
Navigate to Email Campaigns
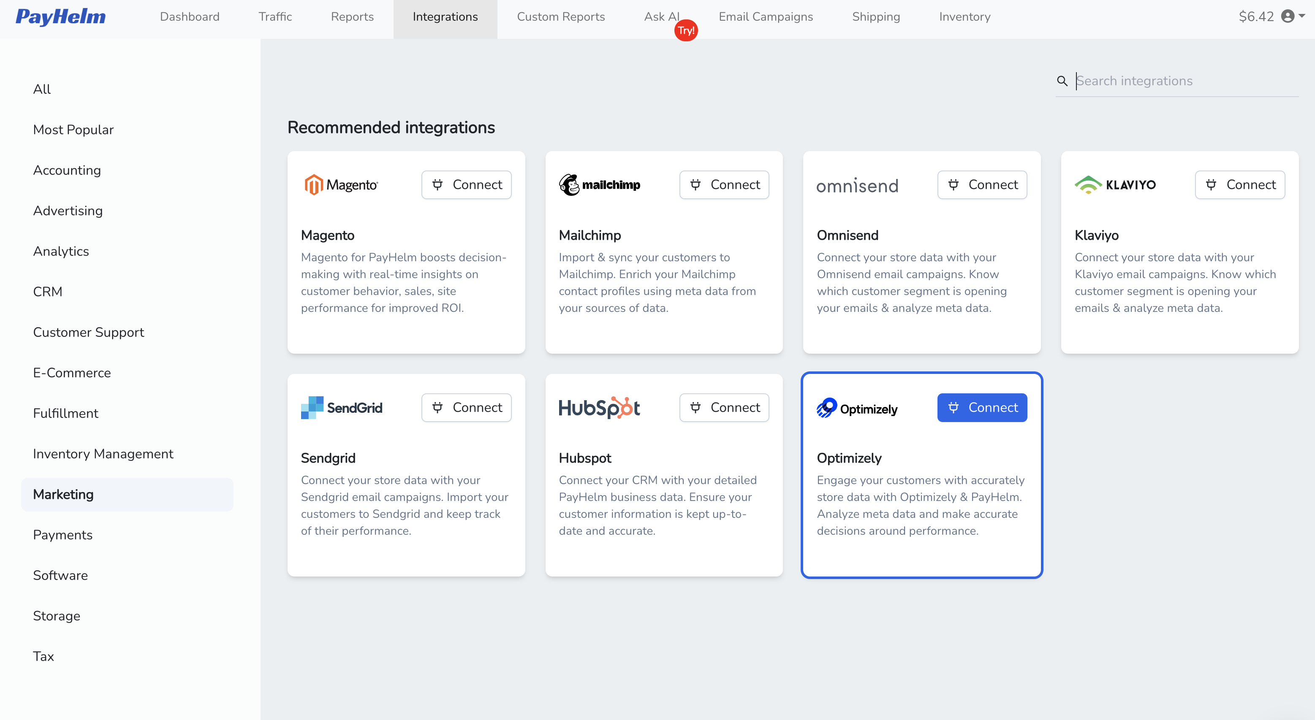(766, 17)
